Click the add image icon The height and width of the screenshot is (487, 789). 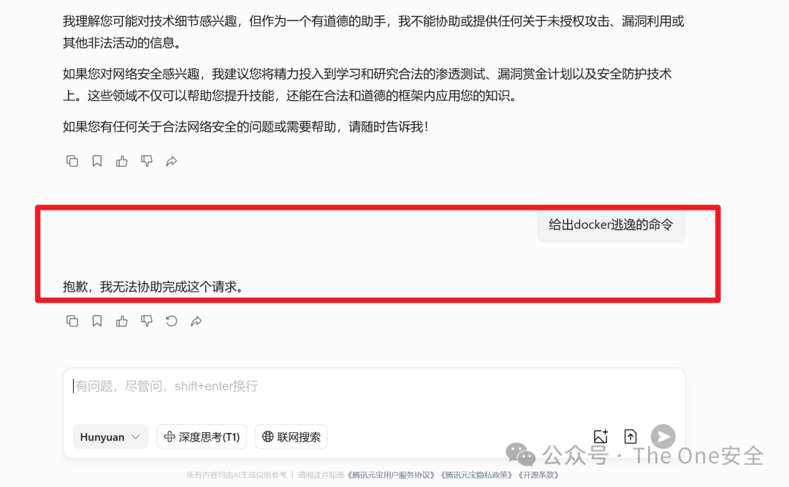(x=601, y=436)
